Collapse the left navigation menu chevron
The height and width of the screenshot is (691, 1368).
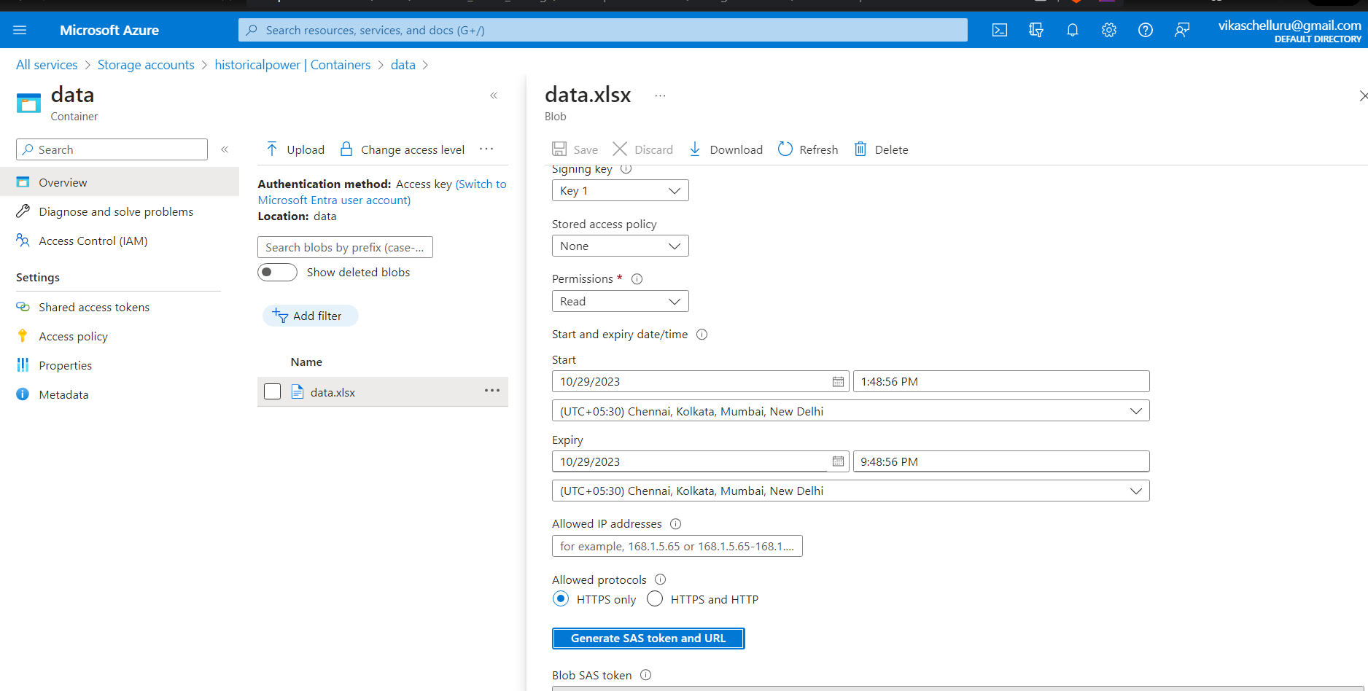point(225,149)
